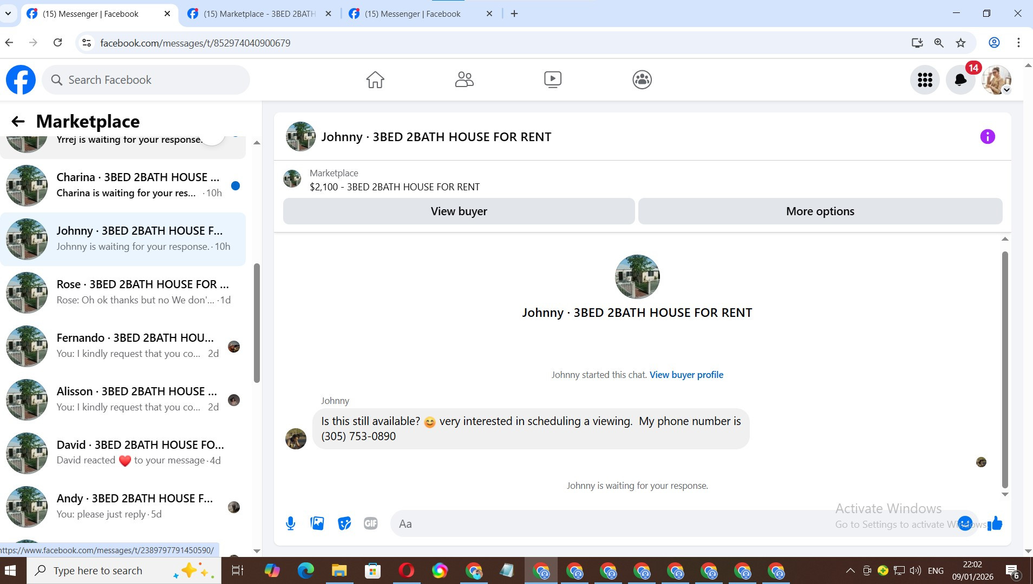This screenshot has height=584, width=1033.
Task: Open the Video (Watch) icon
Action: point(553,80)
